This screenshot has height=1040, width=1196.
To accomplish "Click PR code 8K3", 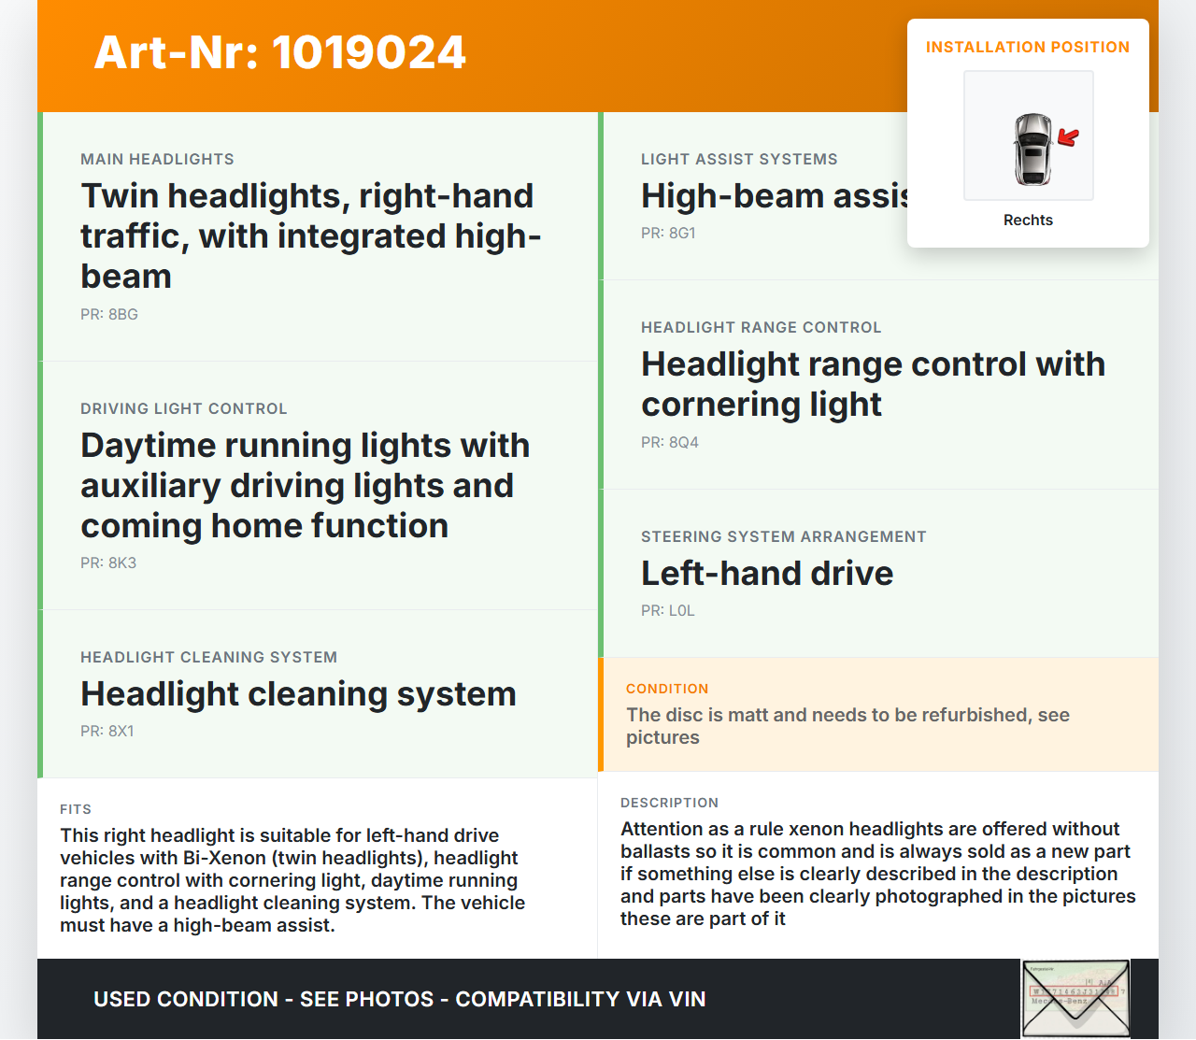I will [x=108, y=563].
